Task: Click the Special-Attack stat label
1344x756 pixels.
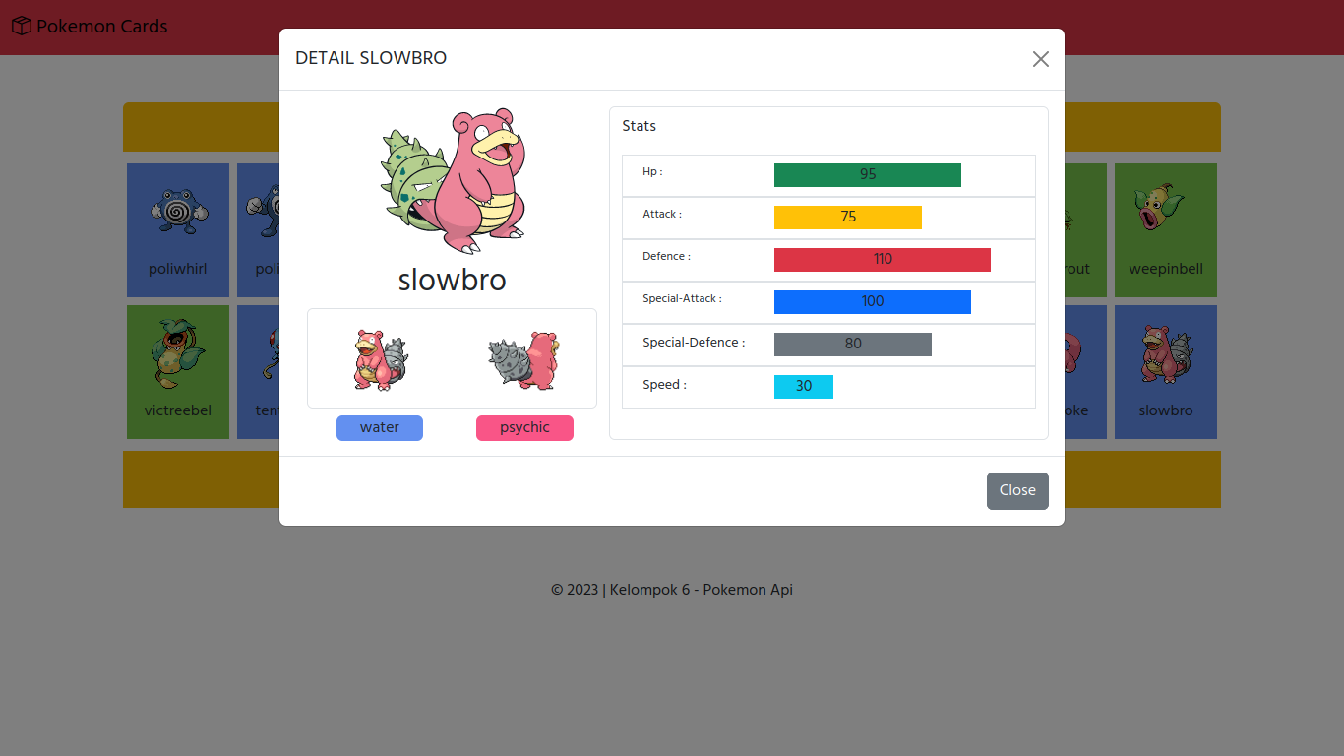Action: pos(682,298)
